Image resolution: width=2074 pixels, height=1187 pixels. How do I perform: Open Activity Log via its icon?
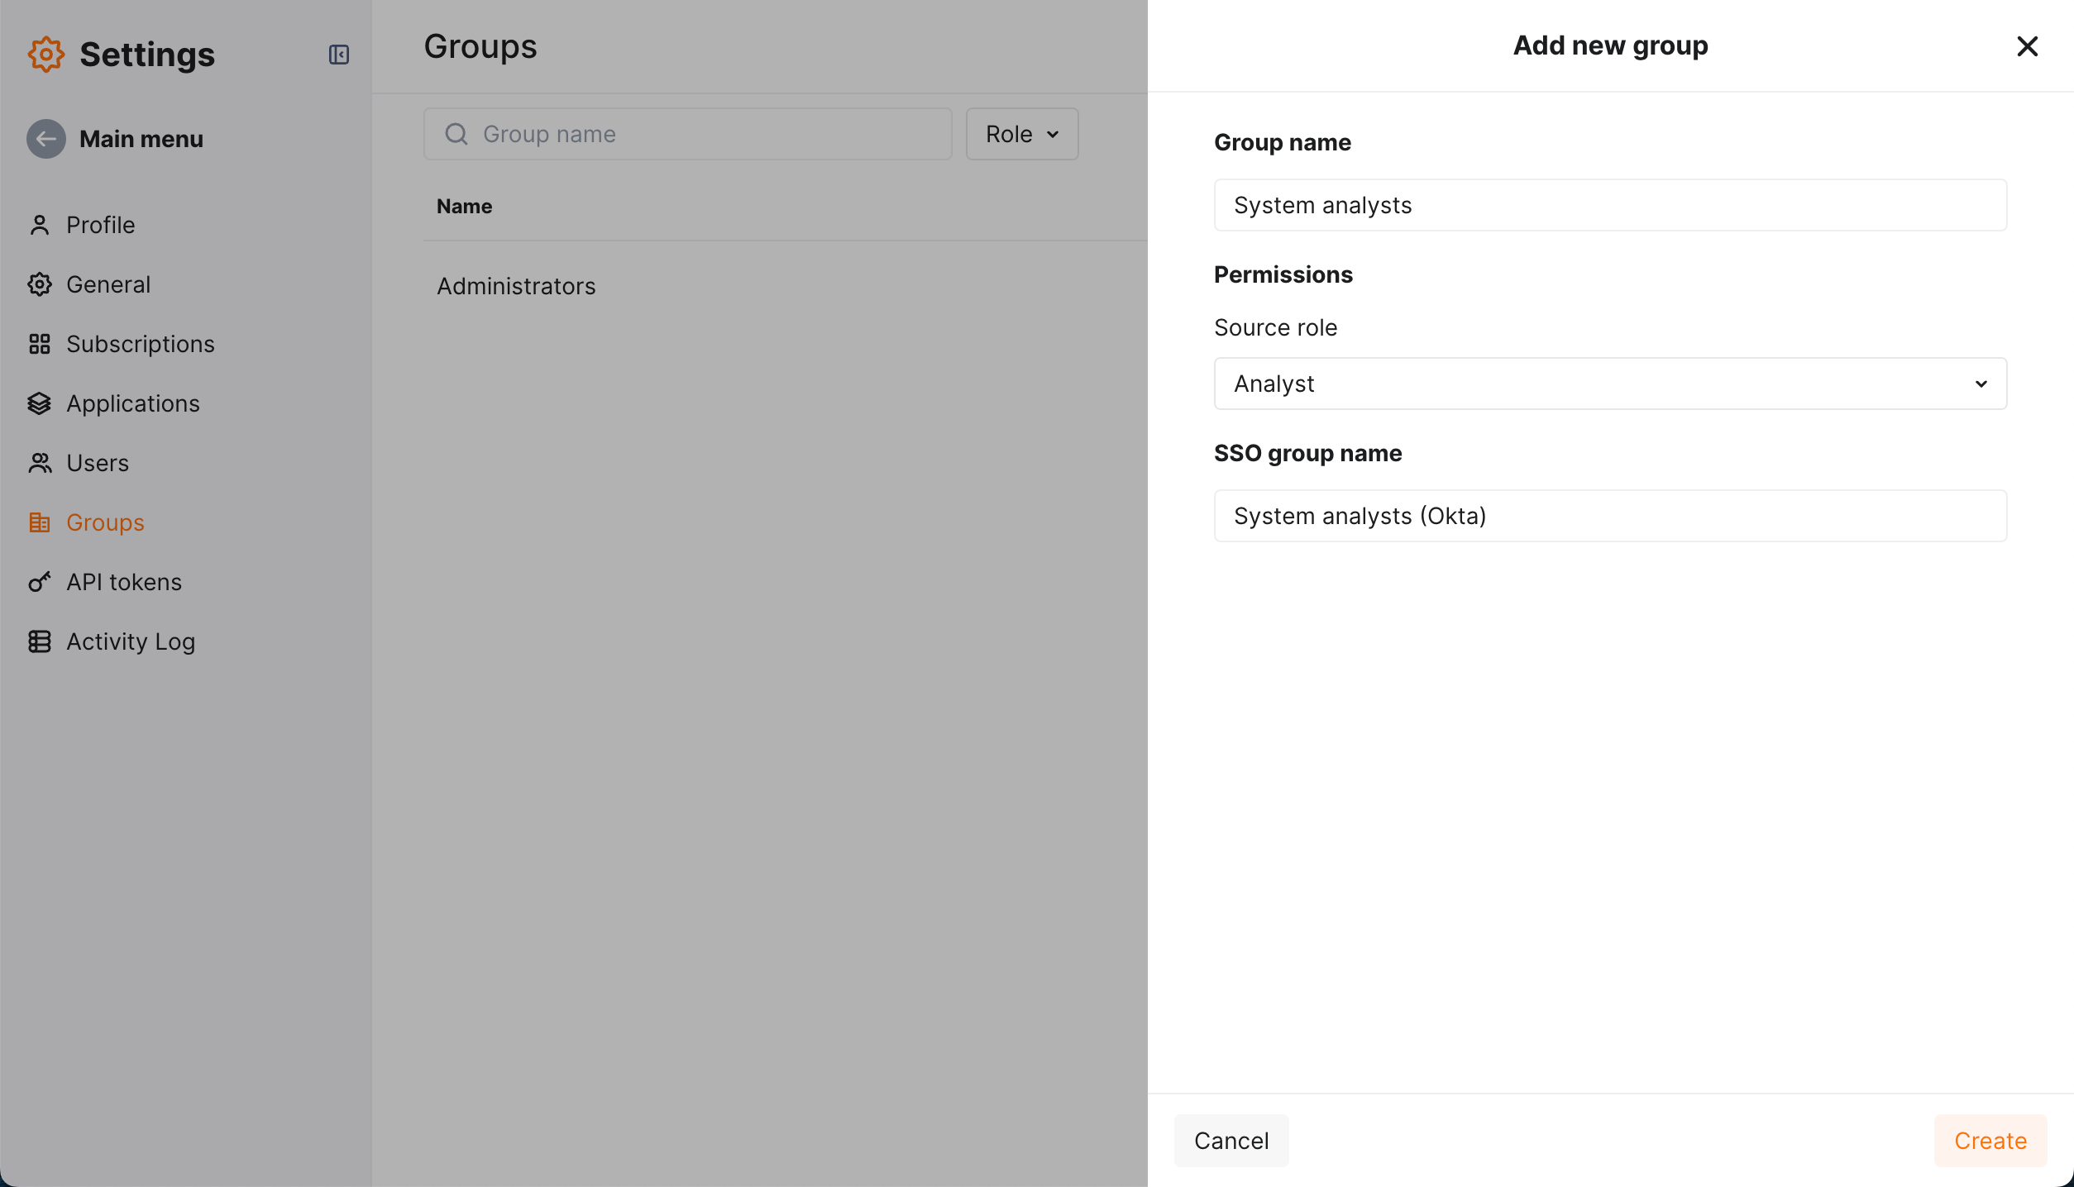(x=39, y=641)
